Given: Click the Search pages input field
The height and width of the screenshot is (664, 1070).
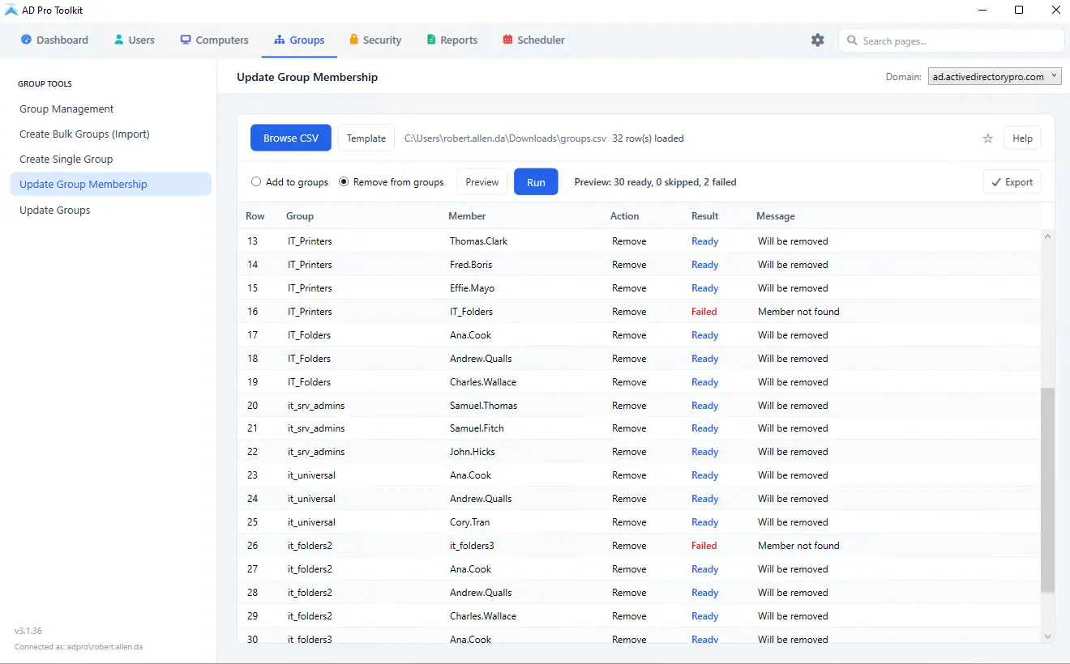Looking at the screenshot, I should pyautogui.click(x=952, y=40).
